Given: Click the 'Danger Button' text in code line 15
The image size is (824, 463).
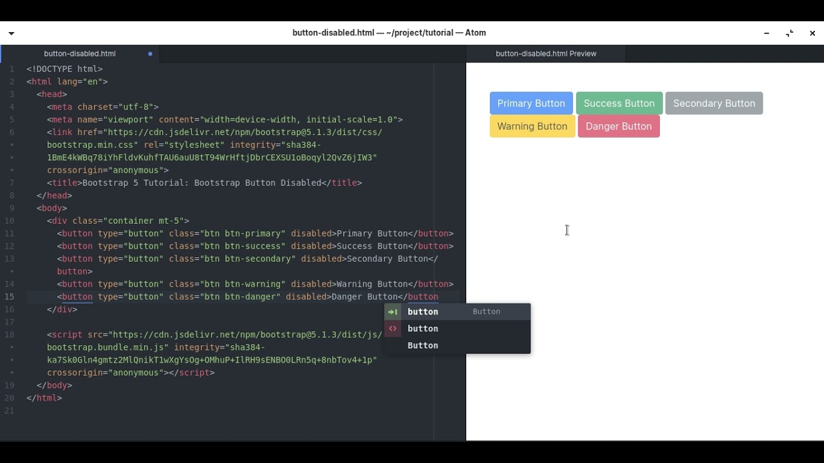Looking at the screenshot, I should (364, 296).
